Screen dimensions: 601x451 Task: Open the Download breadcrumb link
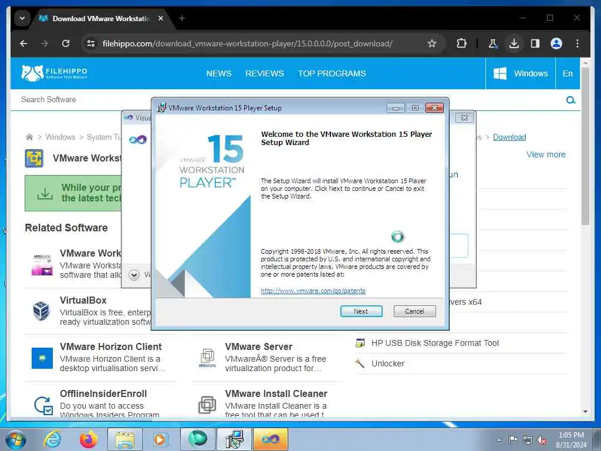(x=509, y=137)
